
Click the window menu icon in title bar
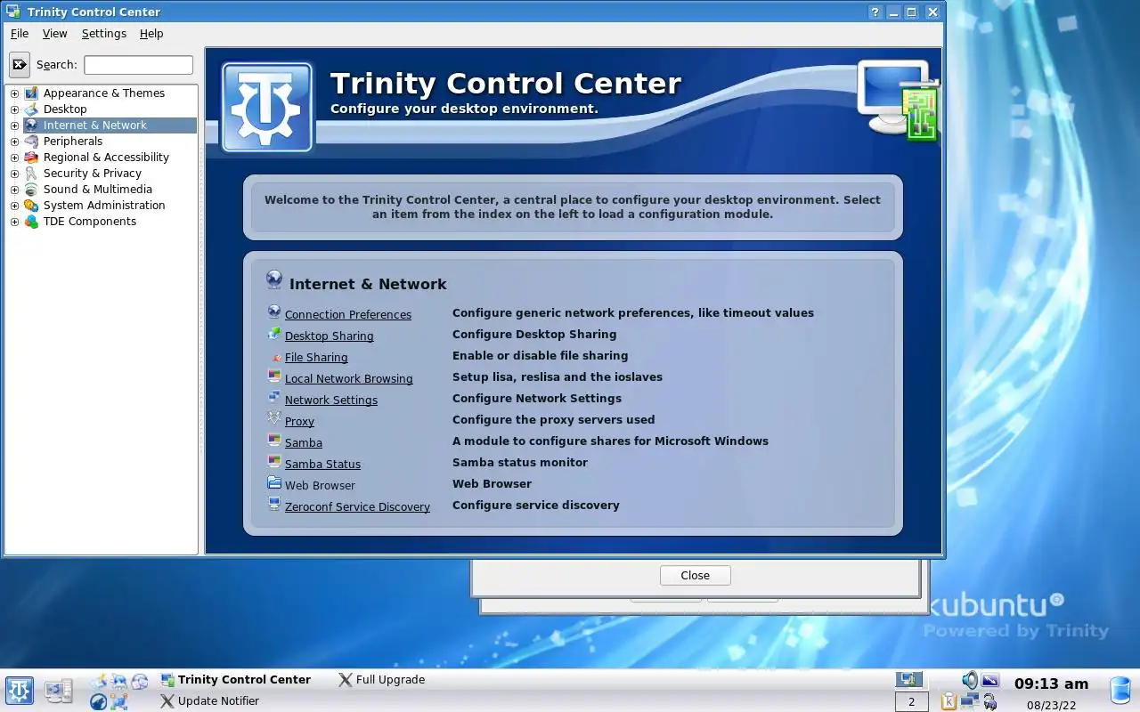click(x=13, y=12)
